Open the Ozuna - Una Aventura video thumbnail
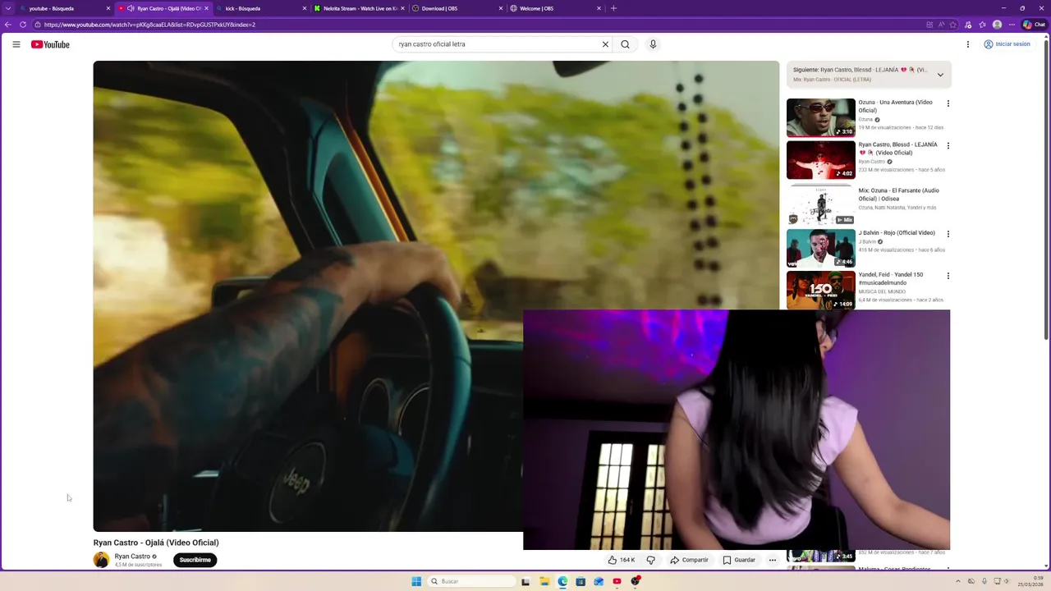Screen dimensions: 1051x591 [820, 117]
